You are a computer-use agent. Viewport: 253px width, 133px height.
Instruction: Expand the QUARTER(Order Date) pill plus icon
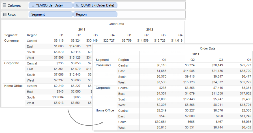click(x=78, y=5)
